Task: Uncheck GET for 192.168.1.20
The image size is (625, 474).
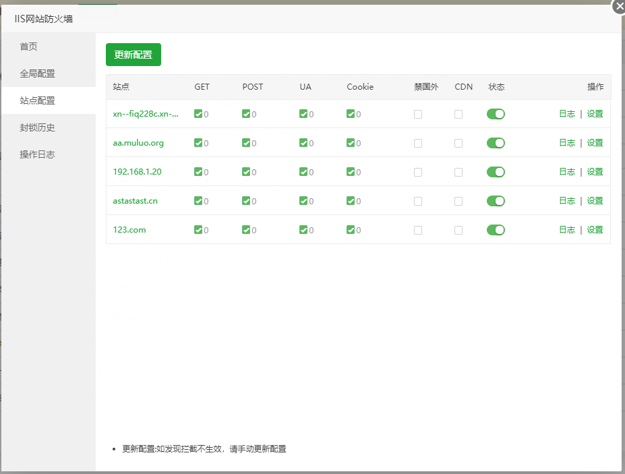Action: [x=198, y=172]
